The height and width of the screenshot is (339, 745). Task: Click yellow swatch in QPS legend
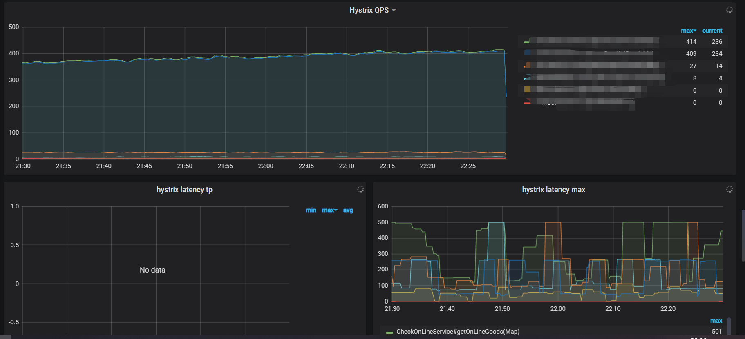pos(527,89)
